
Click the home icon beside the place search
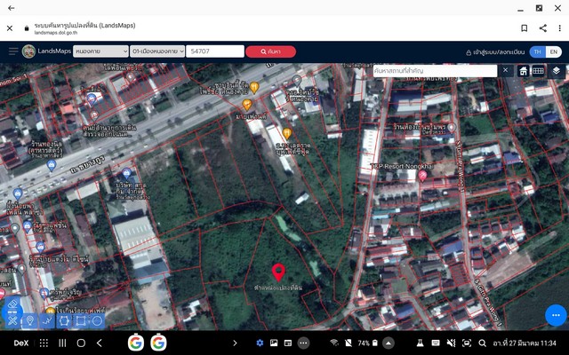tap(524, 70)
